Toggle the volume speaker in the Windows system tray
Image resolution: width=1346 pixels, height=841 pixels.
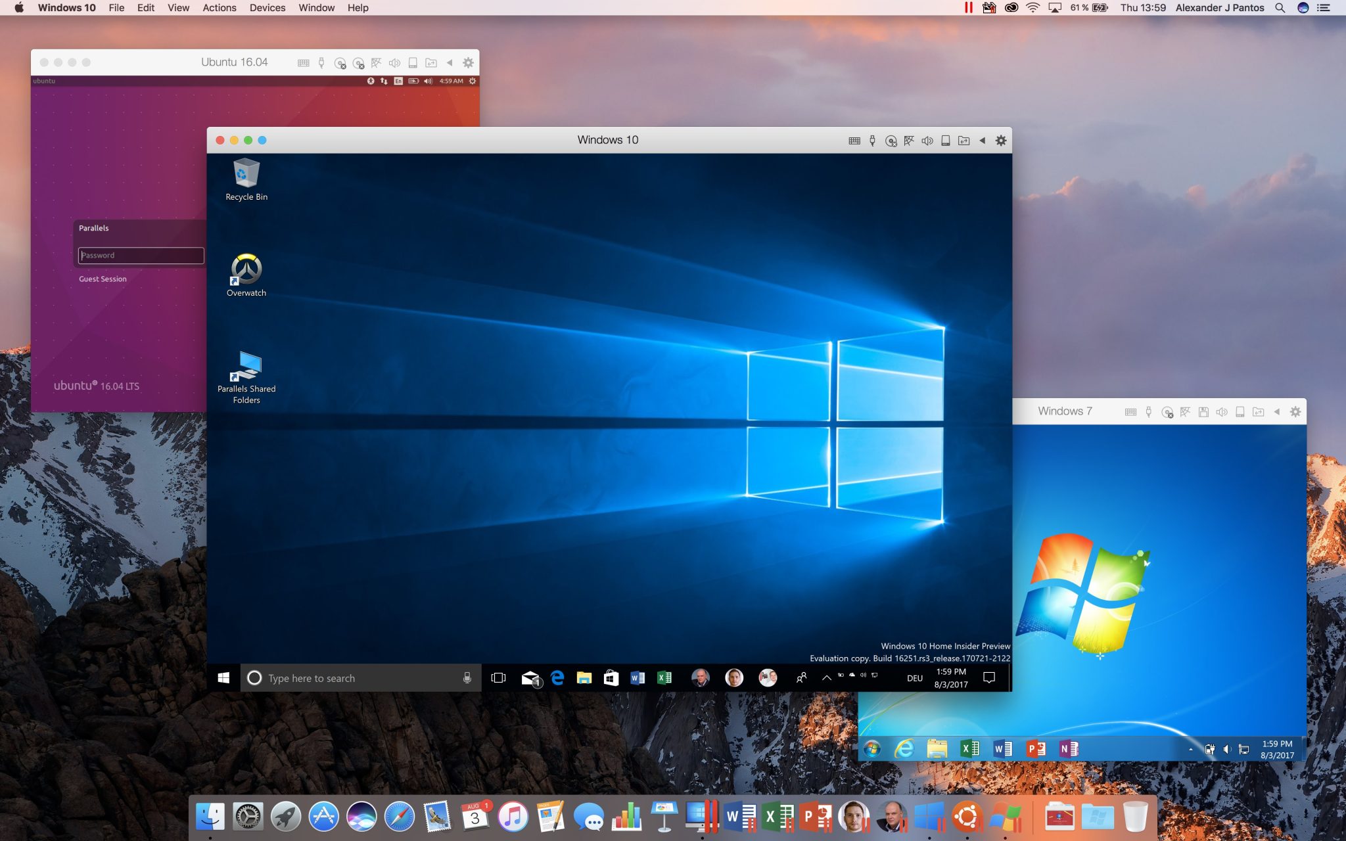pos(864,675)
